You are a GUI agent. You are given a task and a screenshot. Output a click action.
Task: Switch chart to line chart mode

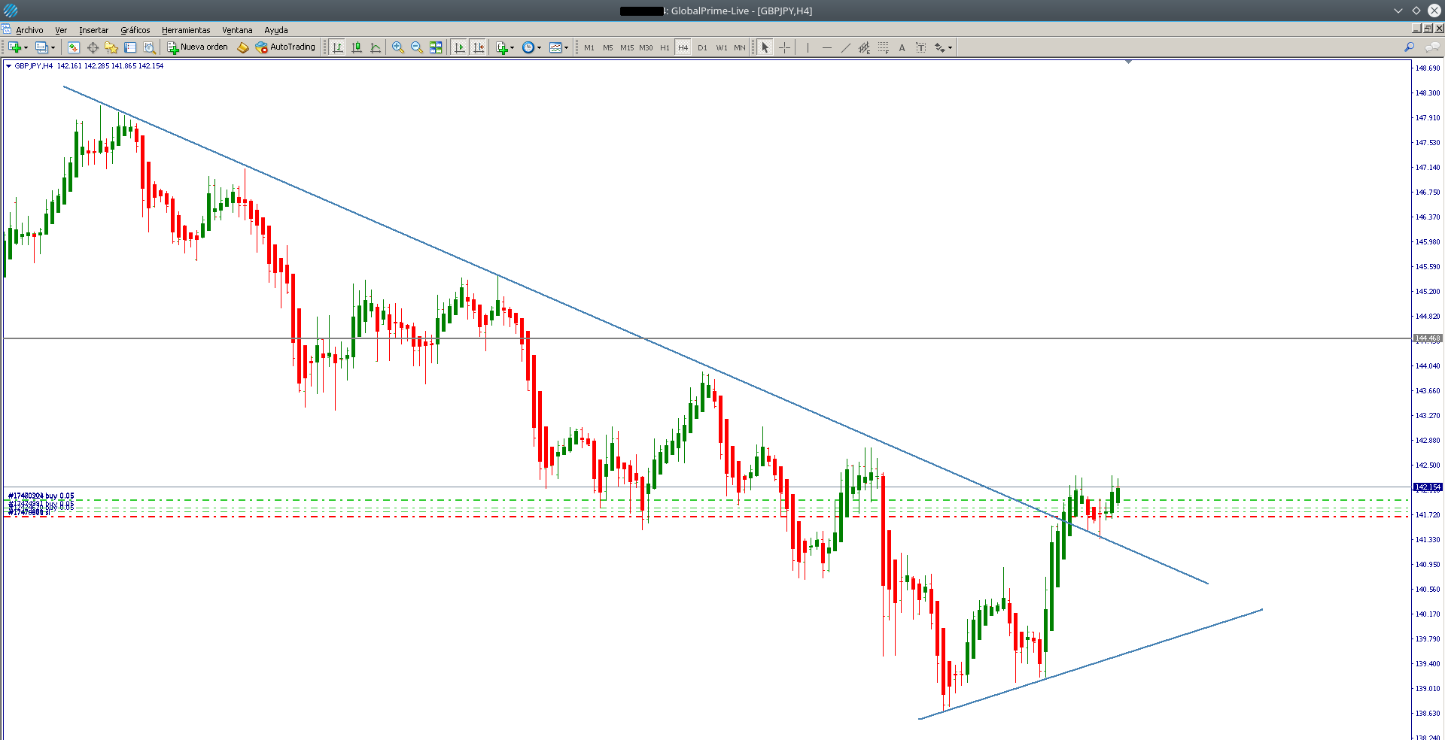pos(376,47)
